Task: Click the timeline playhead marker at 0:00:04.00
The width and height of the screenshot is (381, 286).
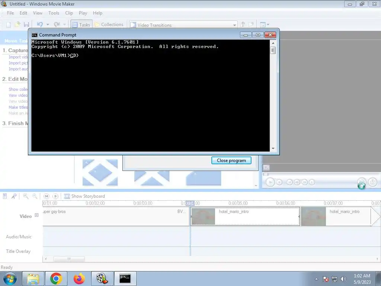Action: coord(190,203)
